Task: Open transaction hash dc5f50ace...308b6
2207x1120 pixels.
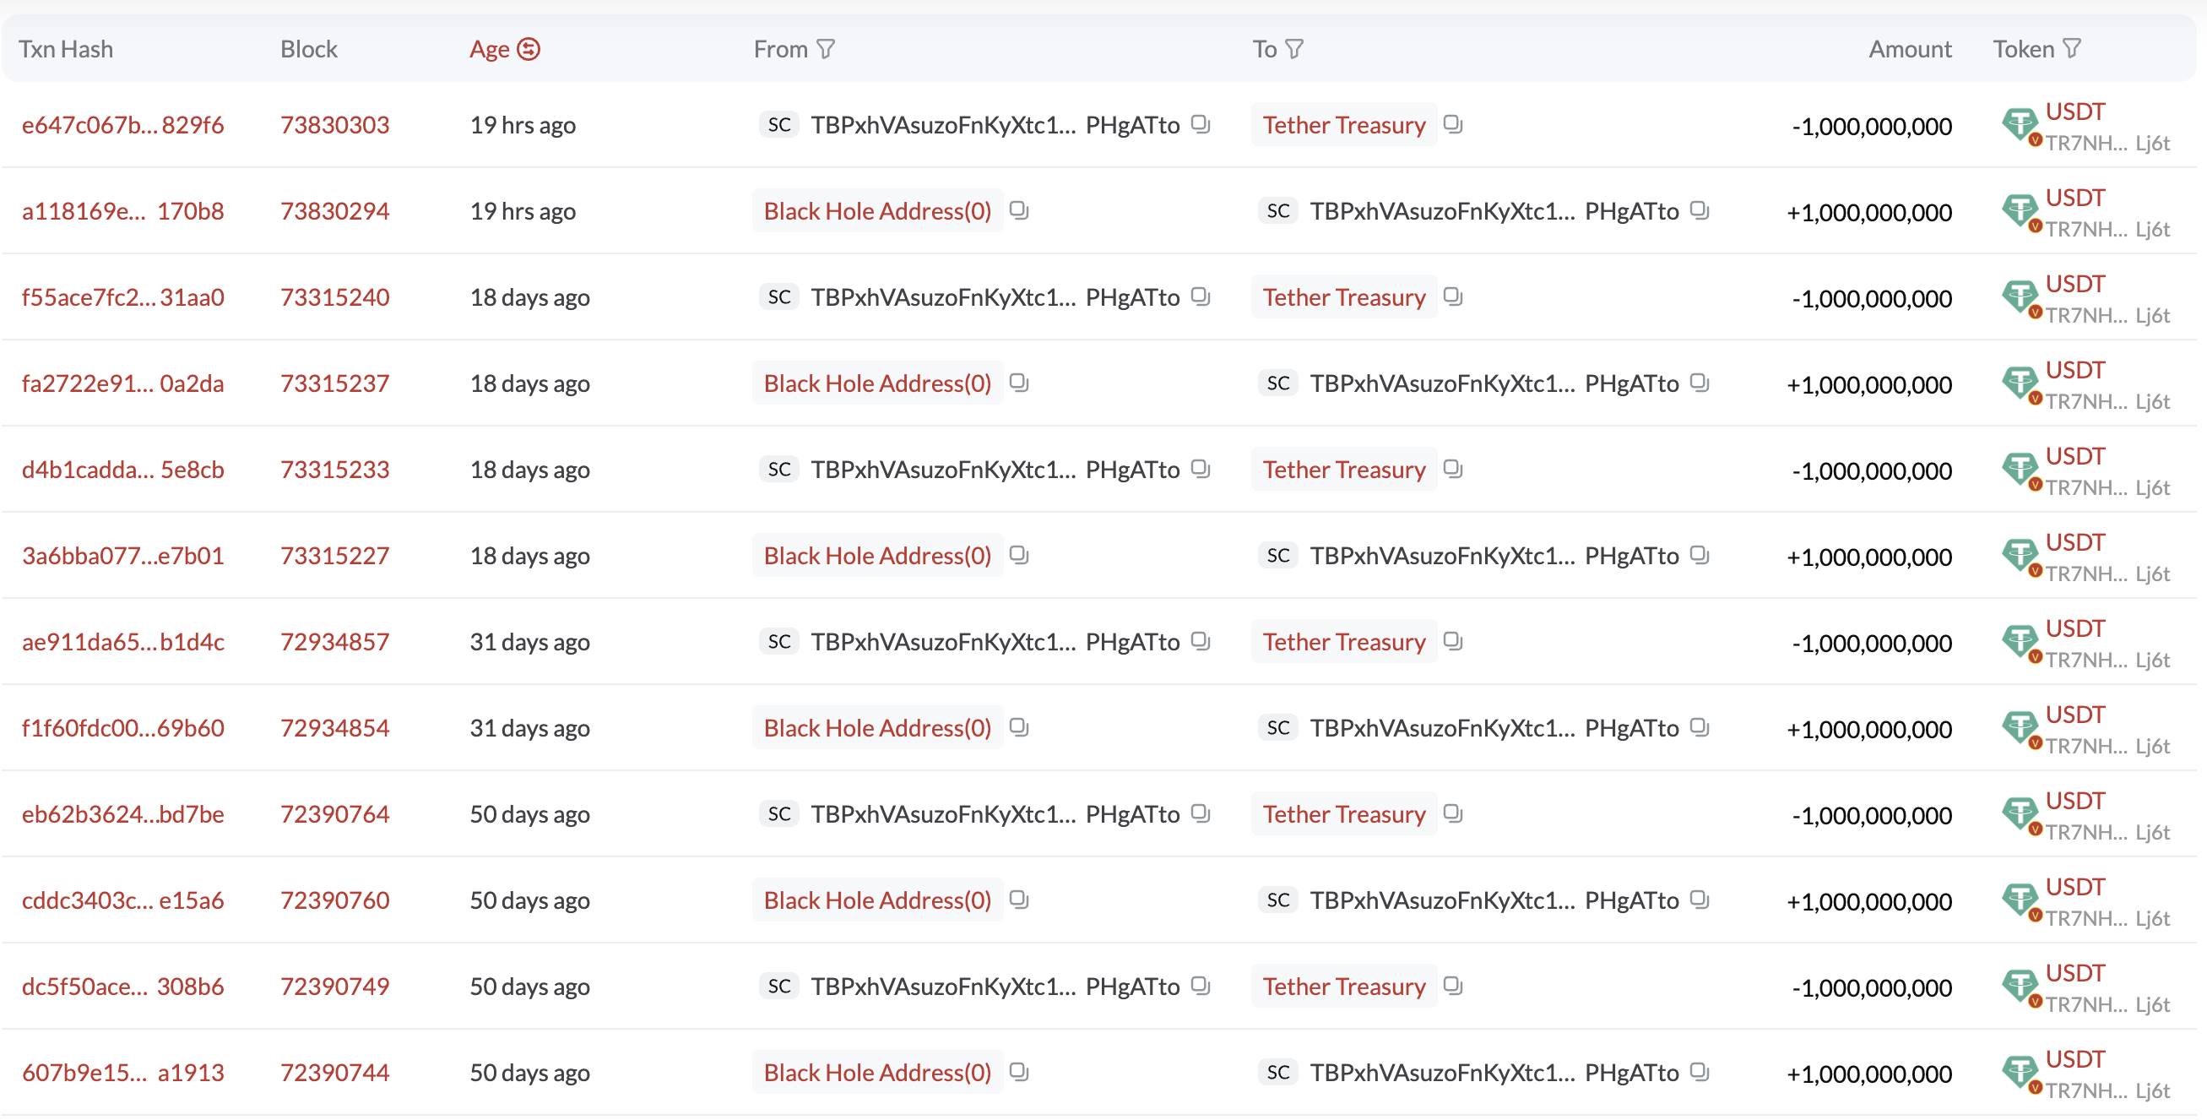Action: [123, 987]
